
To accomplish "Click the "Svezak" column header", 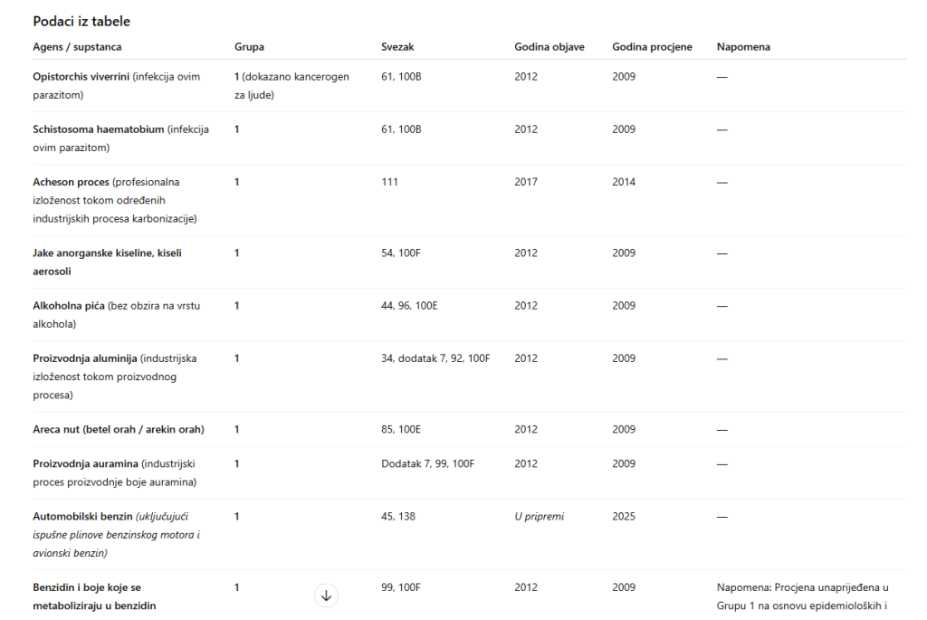I will [x=397, y=47].
